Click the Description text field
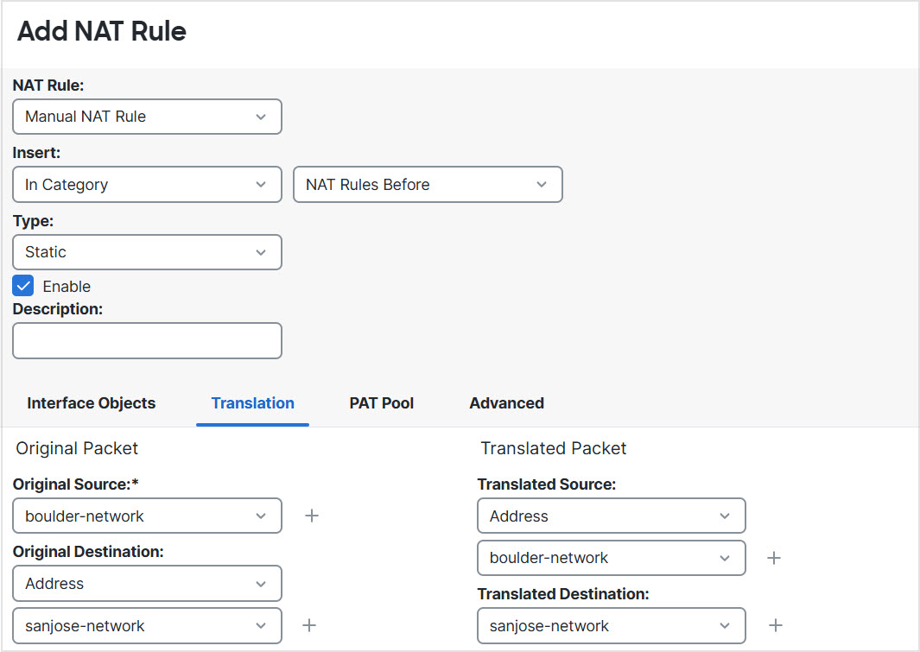Screen dimensions: 920x652 (x=147, y=341)
